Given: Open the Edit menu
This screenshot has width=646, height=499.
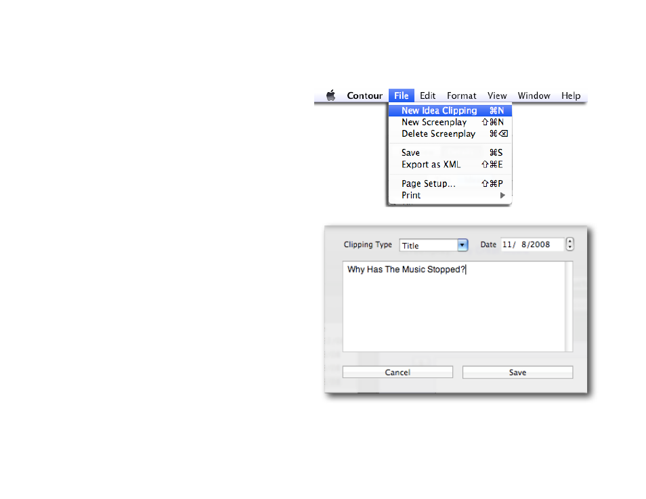Looking at the screenshot, I should [x=428, y=95].
